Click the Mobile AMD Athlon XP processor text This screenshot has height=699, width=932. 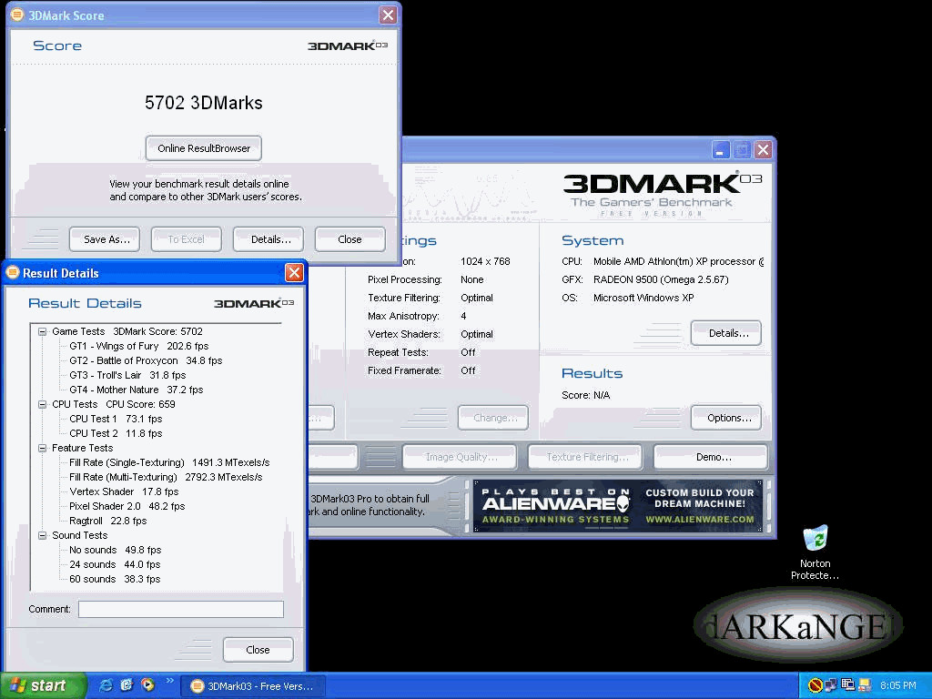click(678, 261)
